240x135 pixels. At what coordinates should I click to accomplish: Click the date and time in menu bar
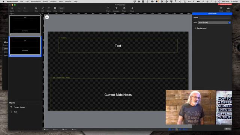tap(230, 1)
